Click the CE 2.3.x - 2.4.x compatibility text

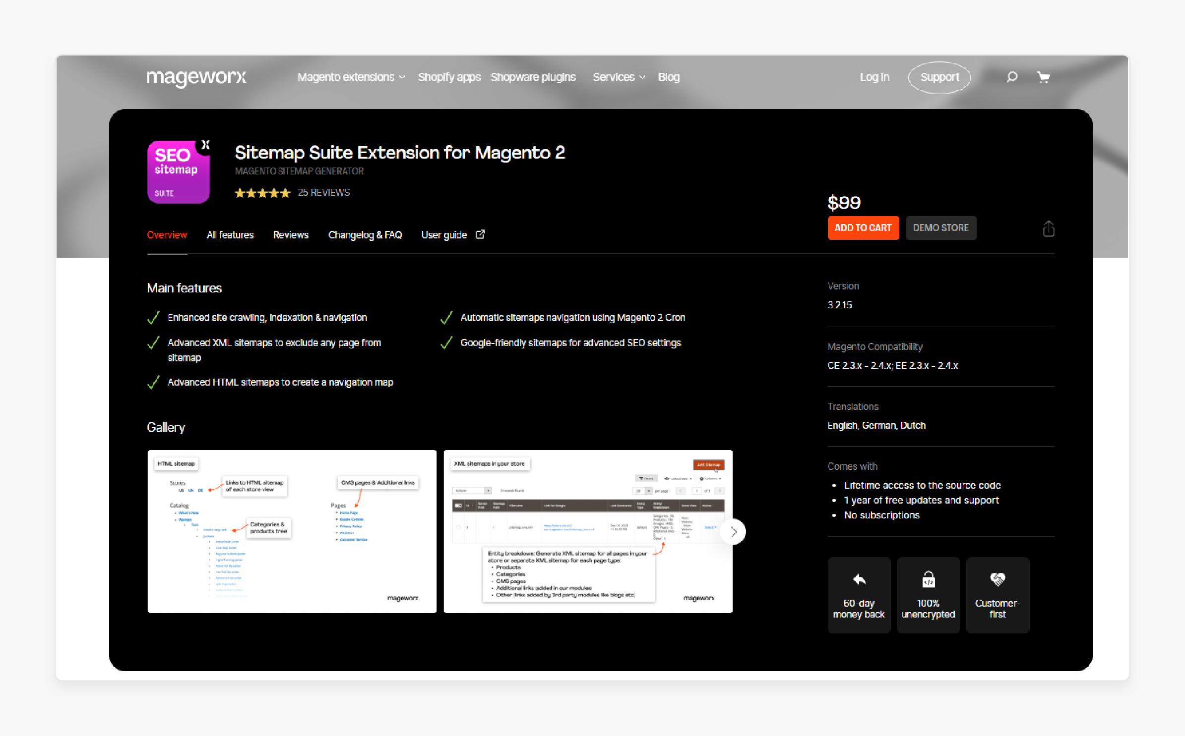(893, 366)
